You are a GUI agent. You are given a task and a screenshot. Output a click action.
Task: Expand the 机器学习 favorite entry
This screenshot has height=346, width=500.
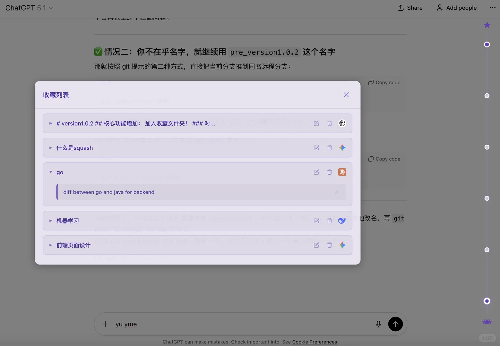click(x=50, y=221)
